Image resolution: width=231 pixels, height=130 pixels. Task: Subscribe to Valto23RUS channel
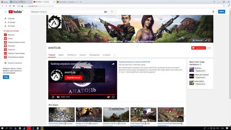200,84
